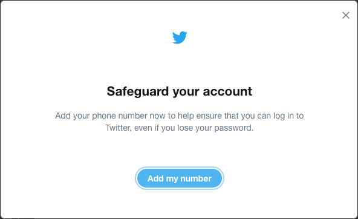Viewport: 358px width, 219px height.
Task: Dismiss the Safeguard your account prompt
Action: pos(346,15)
